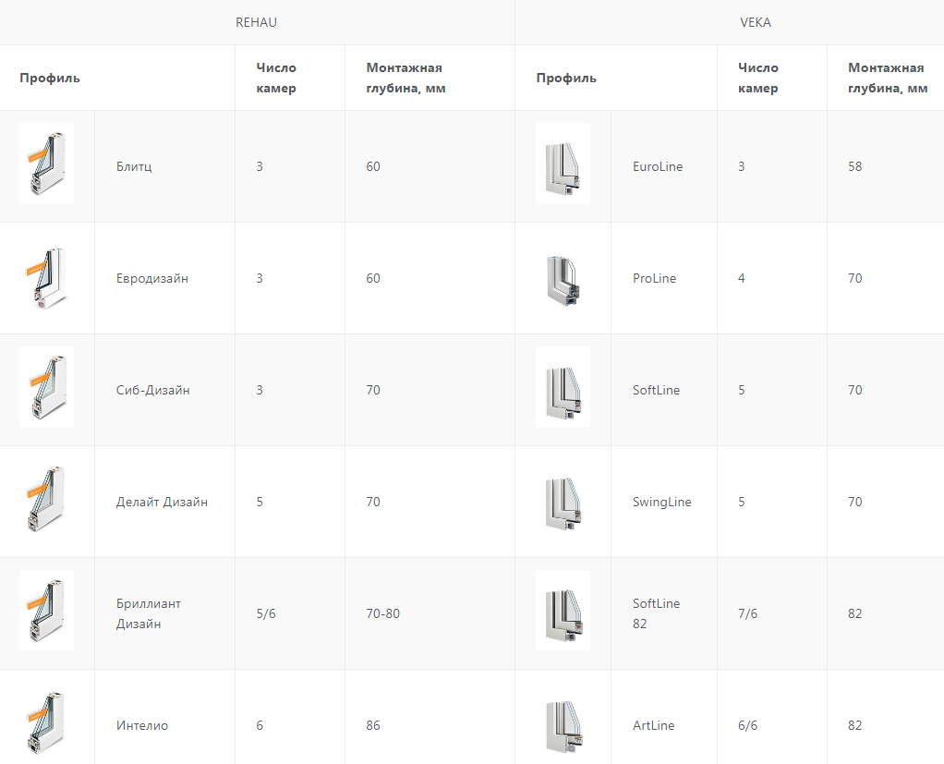Select the SwingLine profile name
The height and width of the screenshot is (764, 944).
coord(661,502)
